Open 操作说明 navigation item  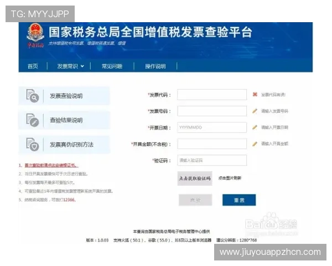click(x=155, y=66)
